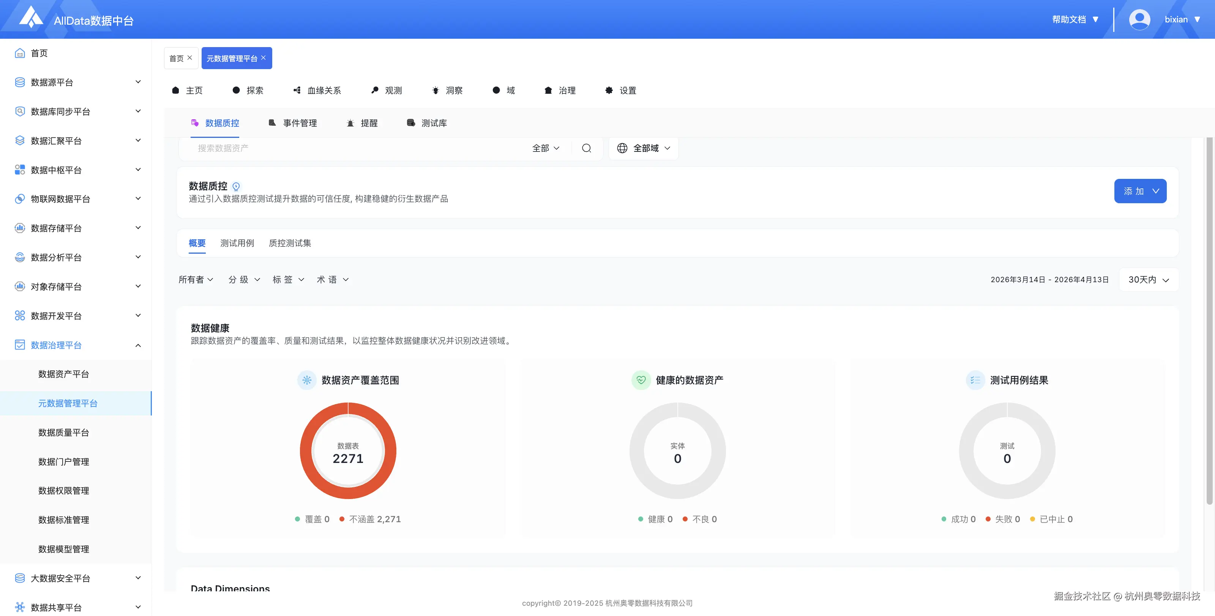Switch to the 事件管理 tab
1215x616 pixels.
300,123
